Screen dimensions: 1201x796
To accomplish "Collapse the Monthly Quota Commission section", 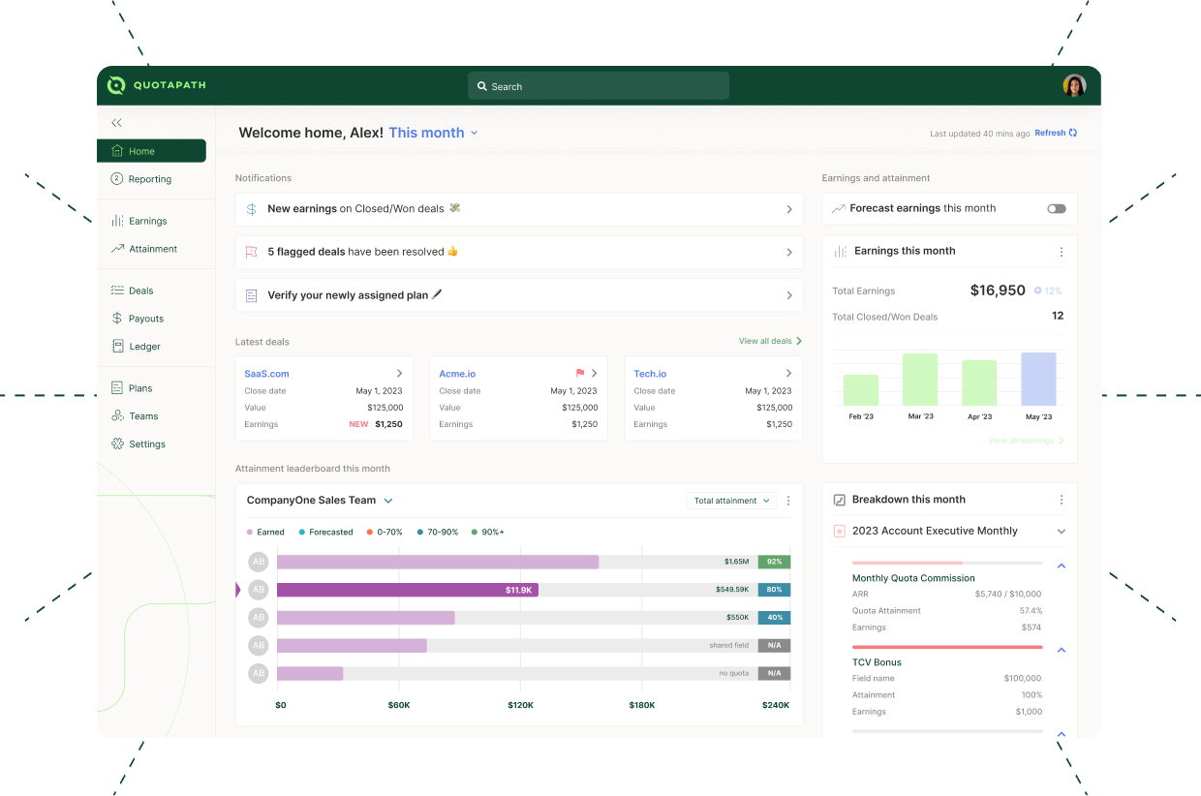I will pos(1062,566).
